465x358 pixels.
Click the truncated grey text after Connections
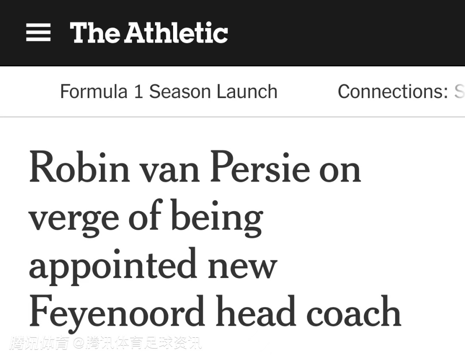459,92
